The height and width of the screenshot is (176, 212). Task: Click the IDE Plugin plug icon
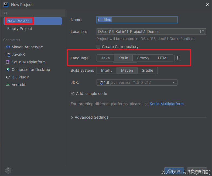click(x=8, y=77)
